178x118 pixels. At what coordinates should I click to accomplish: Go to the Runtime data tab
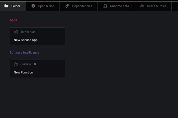coord(119,6)
